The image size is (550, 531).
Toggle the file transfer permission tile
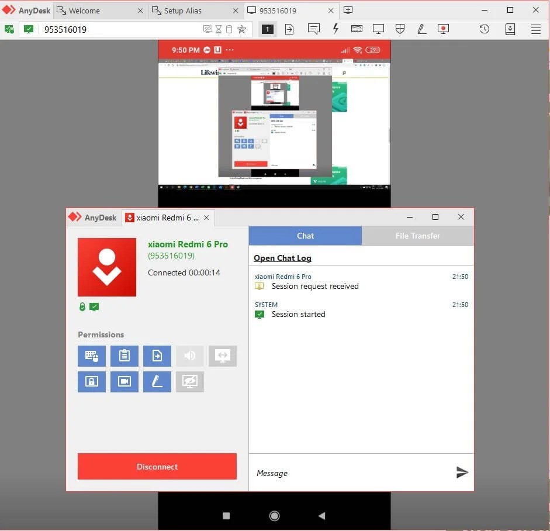click(157, 356)
